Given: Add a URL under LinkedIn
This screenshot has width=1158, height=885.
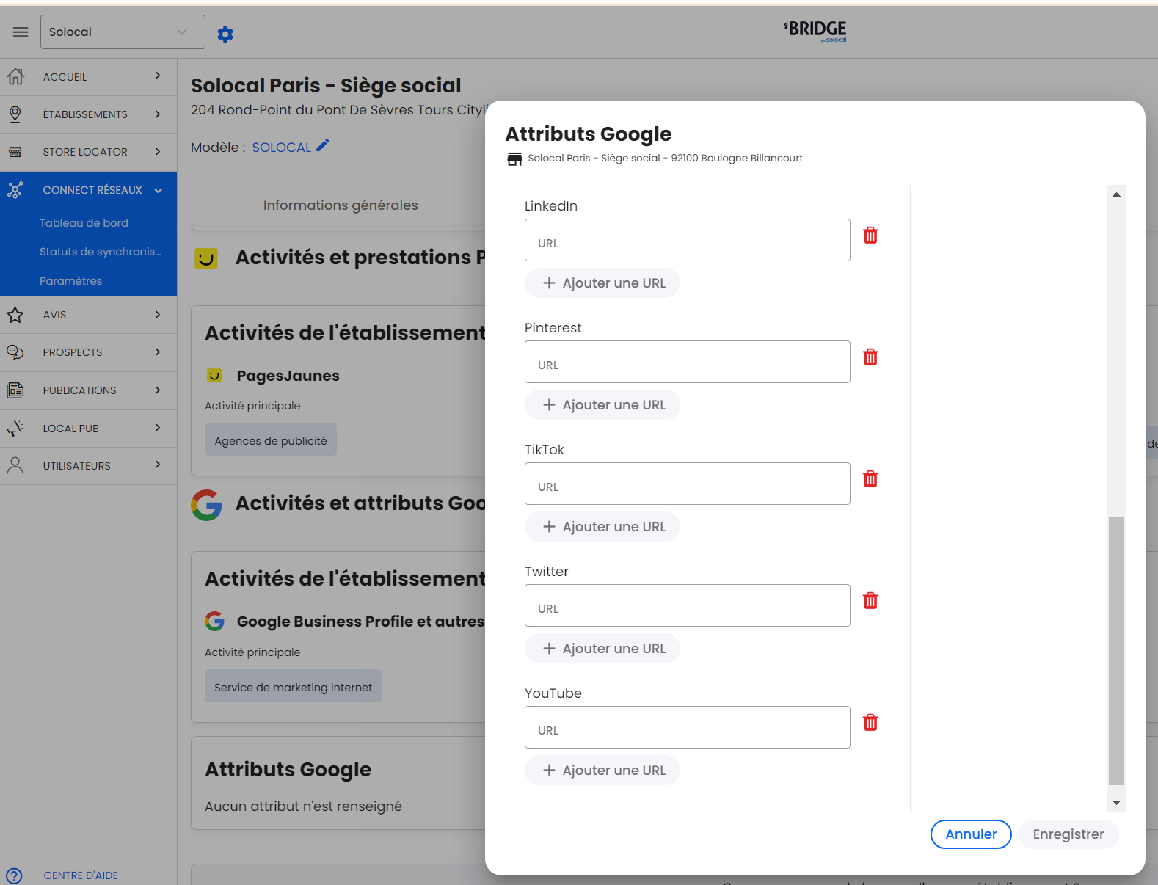Looking at the screenshot, I should pyautogui.click(x=602, y=283).
